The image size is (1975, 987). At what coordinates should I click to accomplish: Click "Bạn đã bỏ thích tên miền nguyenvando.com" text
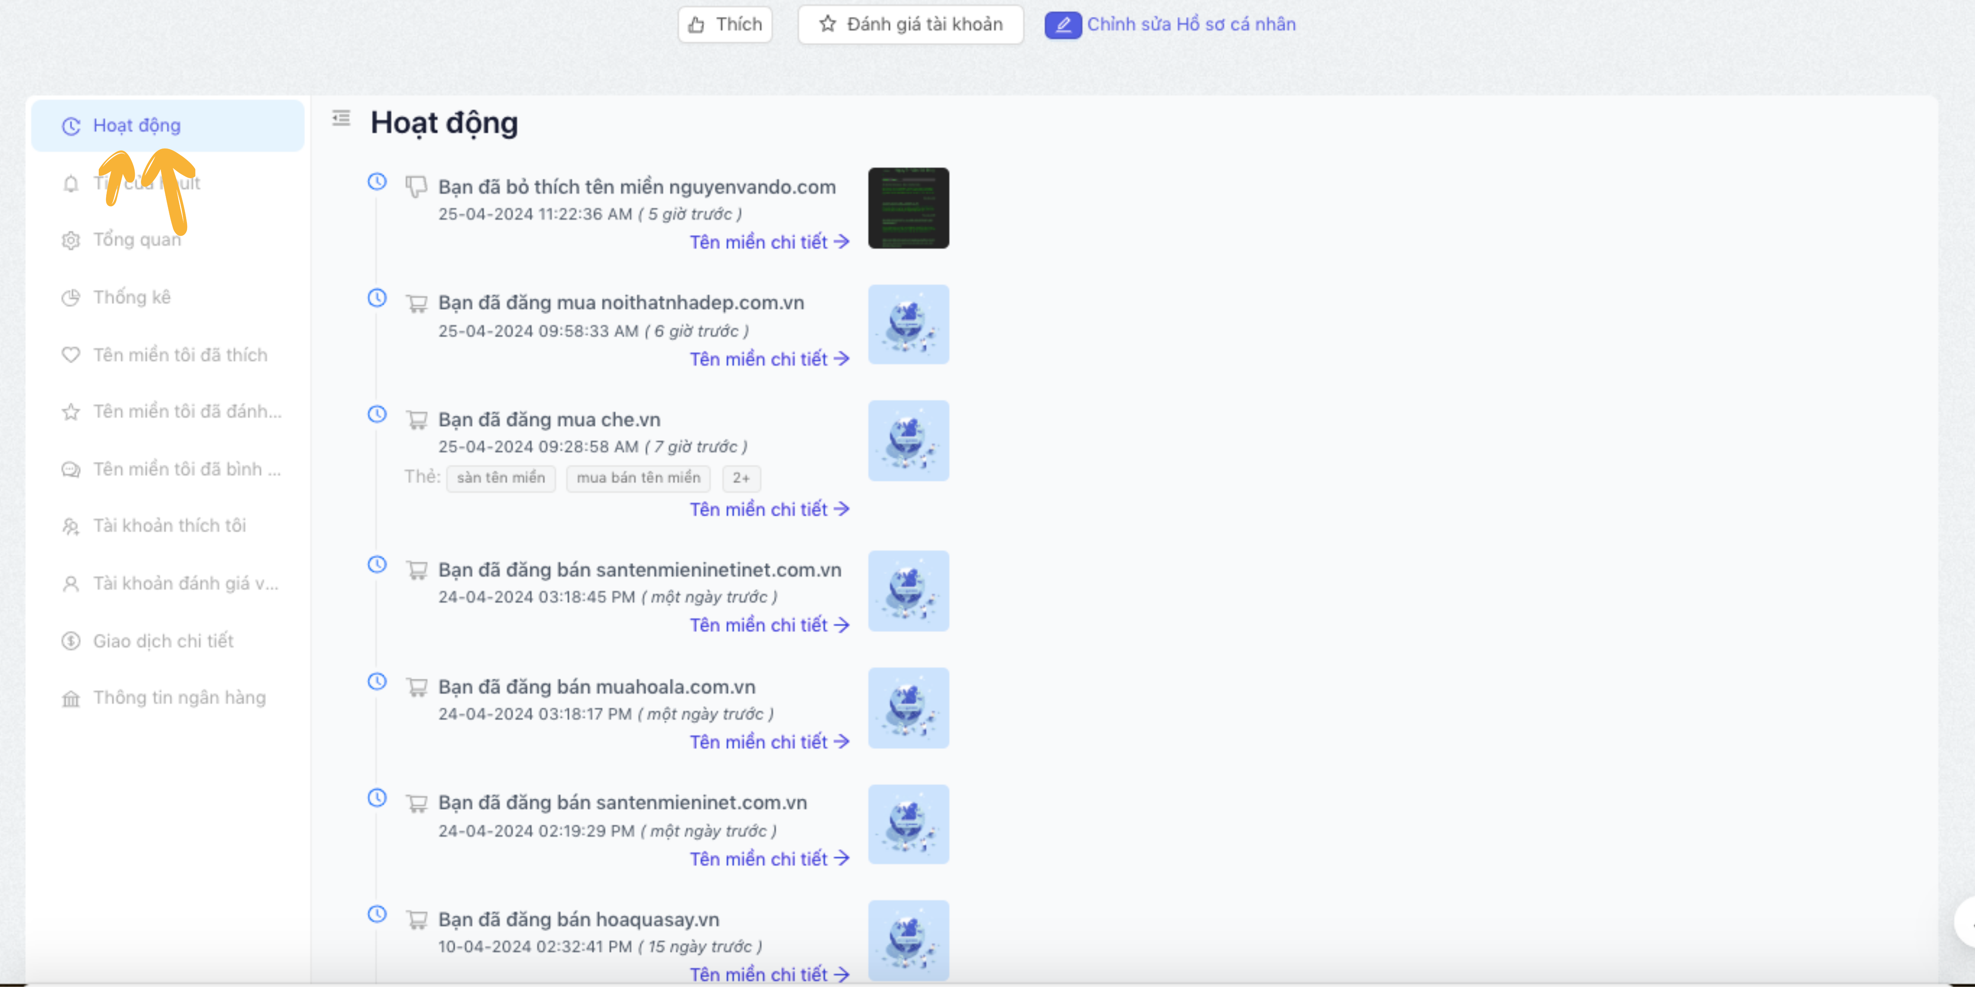[x=637, y=187]
